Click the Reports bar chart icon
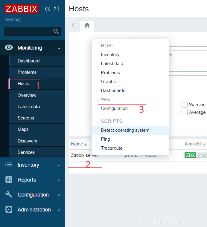The image size is (207, 227). pos(9,180)
